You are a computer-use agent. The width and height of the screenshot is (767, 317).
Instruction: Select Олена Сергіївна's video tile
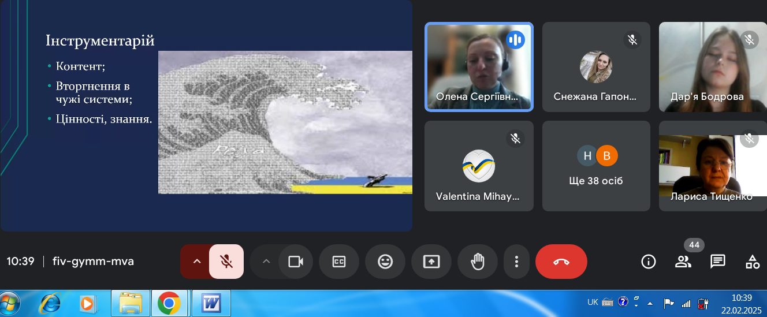[x=479, y=66]
